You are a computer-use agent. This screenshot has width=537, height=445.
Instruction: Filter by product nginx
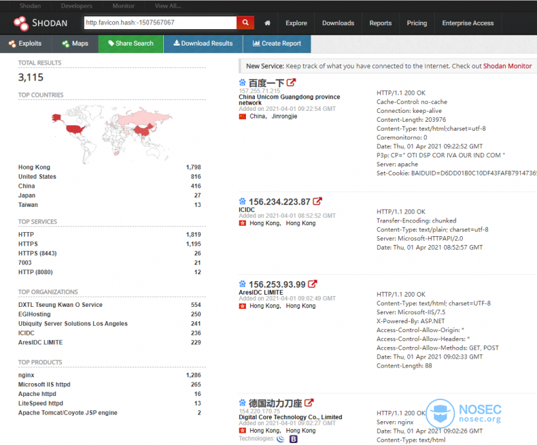click(x=26, y=376)
